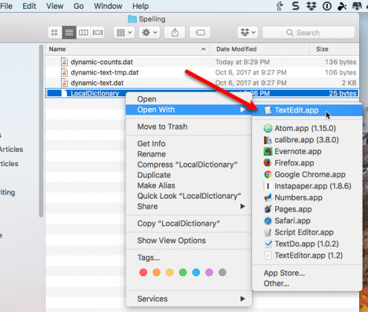Switch to Cover Flow view
The height and width of the screenshot is (312, 368).
coord(98,33)
